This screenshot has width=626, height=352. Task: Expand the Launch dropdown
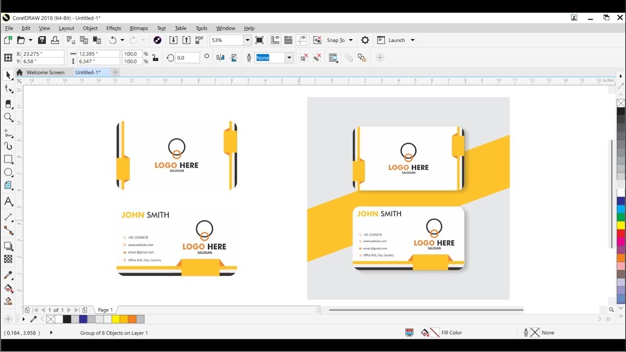(x=412, y=40)
